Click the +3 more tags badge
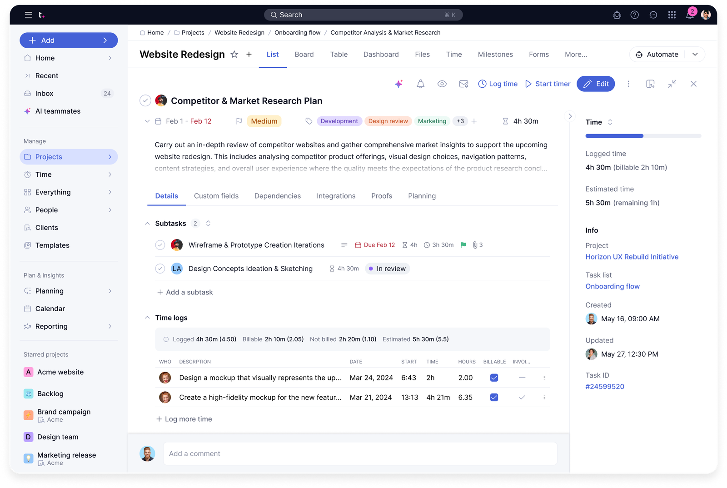Image resolution: width=727 pixels, height=488 pixels. pos(460,121)
